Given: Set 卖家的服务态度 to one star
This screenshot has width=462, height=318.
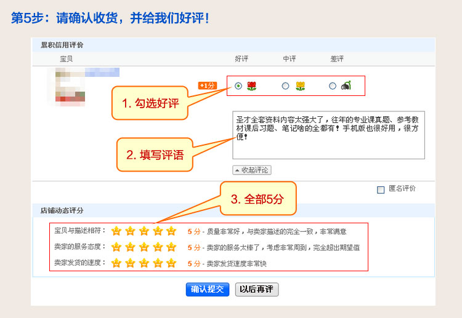Looking at the screenshot, I should (116, 247).
